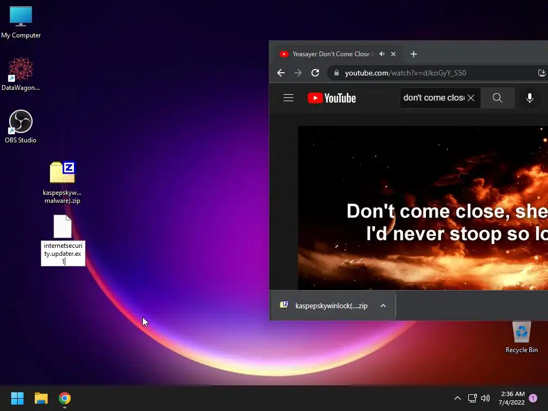
Task: Open the downloaded kaspepskywinlock zip in Chrome
Action: click(324, 306)
